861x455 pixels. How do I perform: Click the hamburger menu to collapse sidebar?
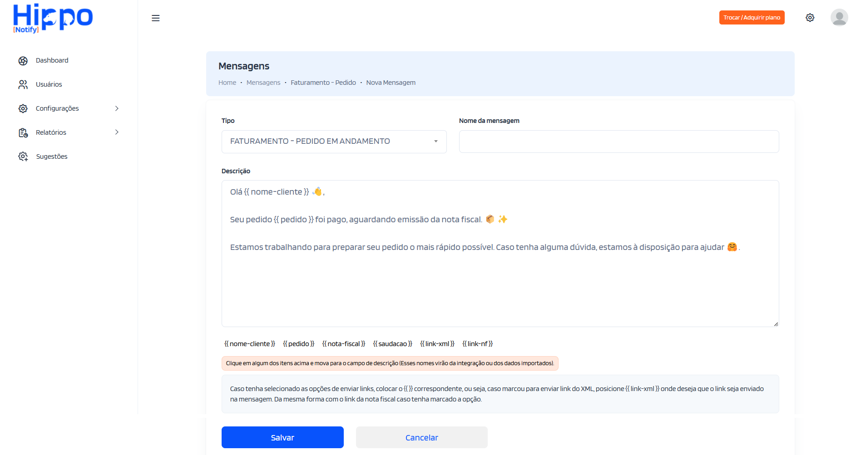(156, 18)
